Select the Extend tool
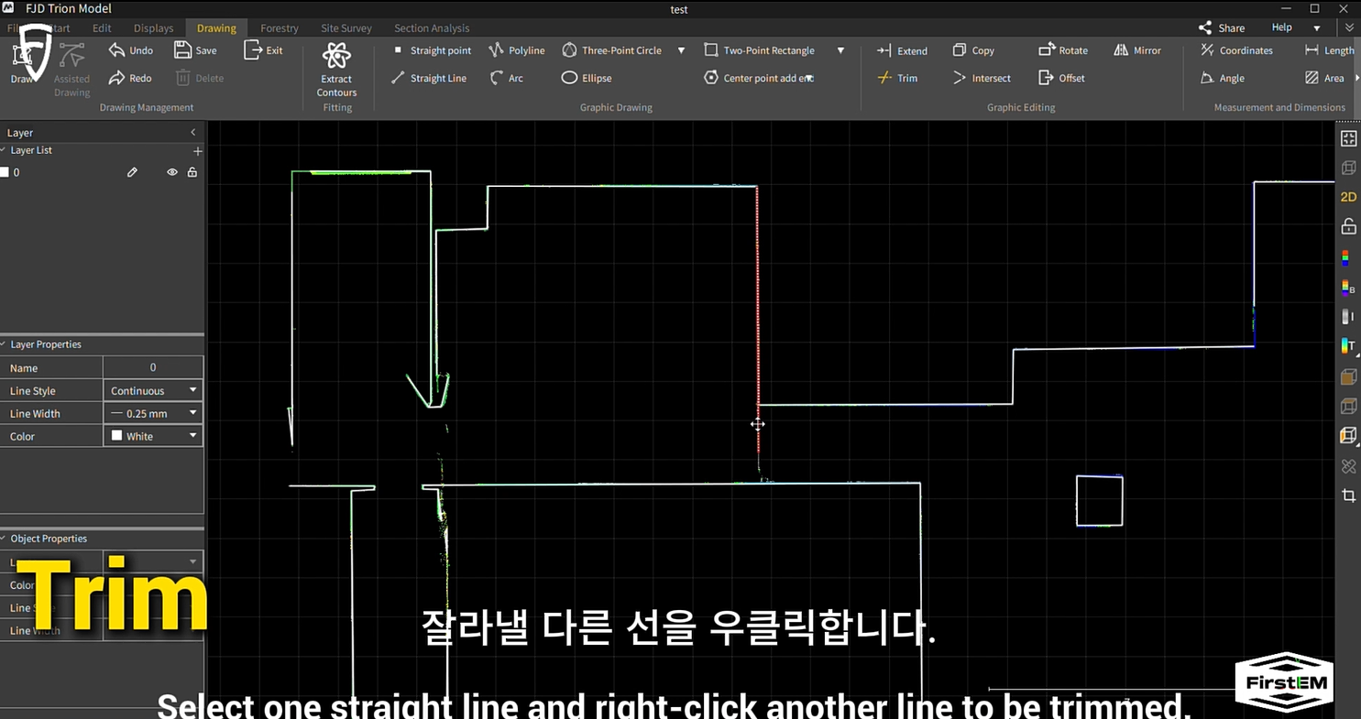 click(x=902, y=50)
